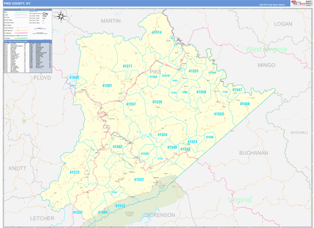This screenshot has height=228, width=314.
Task: Click ZIP code label 41553
Action: (x=219, y=114)
